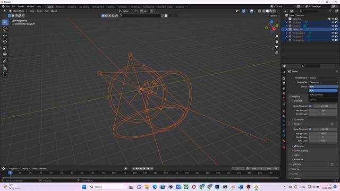Screen dimensions: 340x191
Task: Toggle render Noise Threshold checkbox
Action: (x=310, y=129)
